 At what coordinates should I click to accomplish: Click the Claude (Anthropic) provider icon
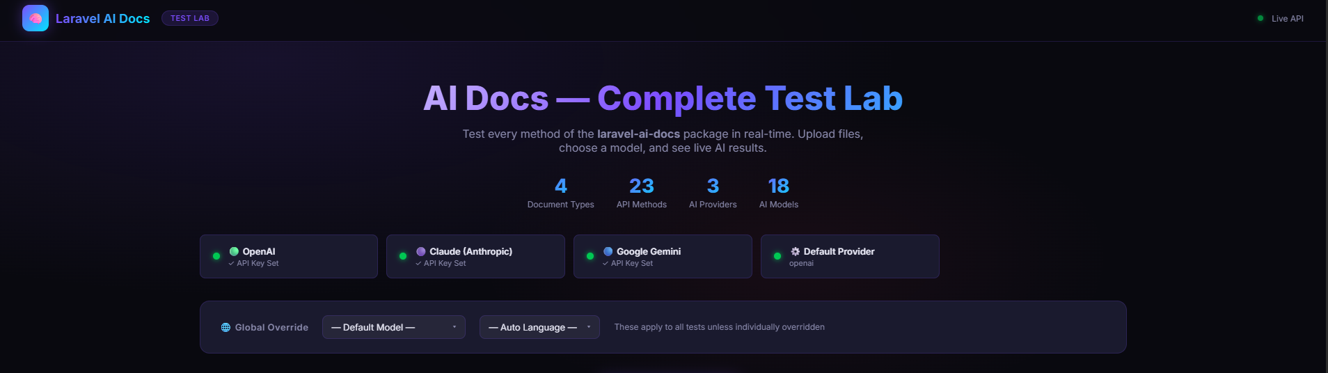pyautogui.click(x=421, y=251)
